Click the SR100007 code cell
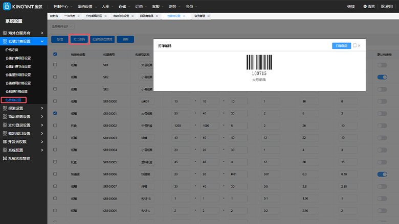Viewport: 399px width, 224px height. 110,186
